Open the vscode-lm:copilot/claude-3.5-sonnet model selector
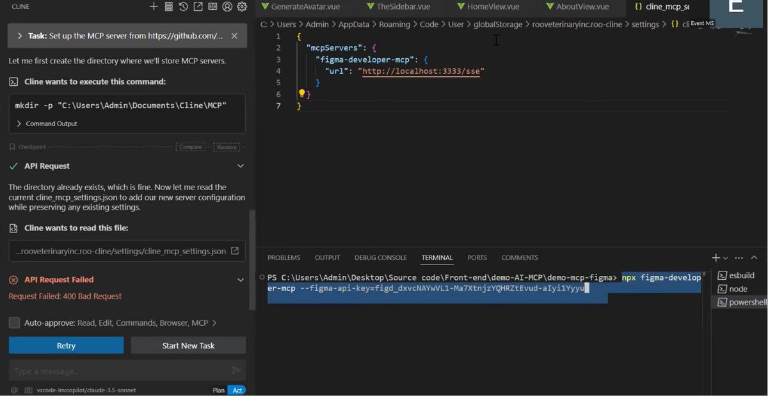The image size is (768, 402). tap(86, 390)
